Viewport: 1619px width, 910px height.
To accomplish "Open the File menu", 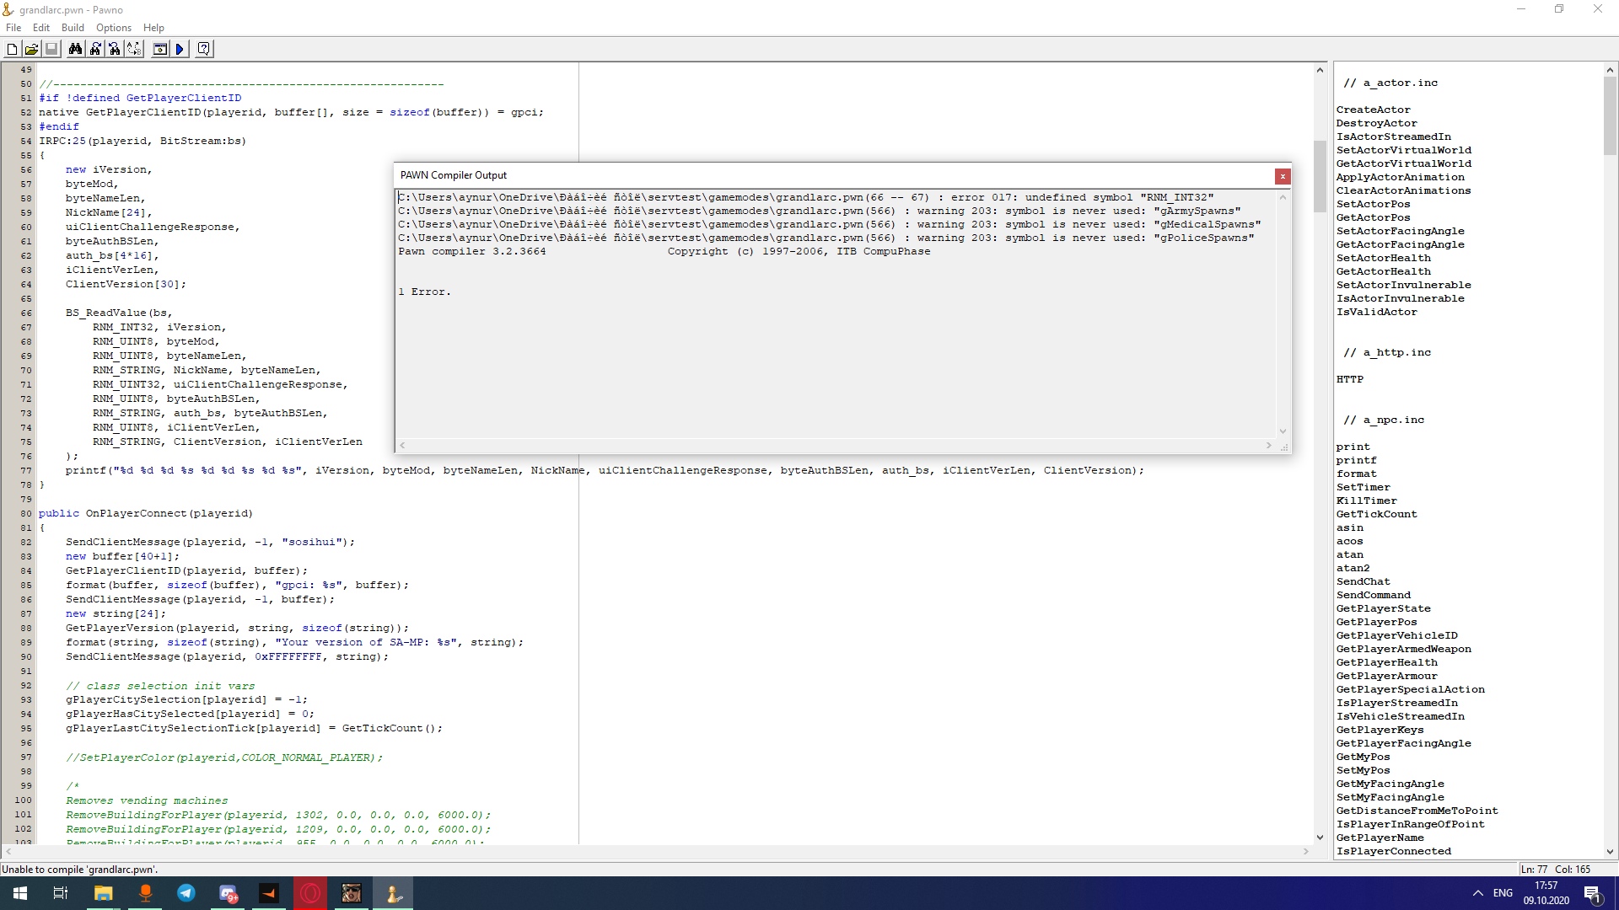I will pyautogui.click(x=13, y=28).
